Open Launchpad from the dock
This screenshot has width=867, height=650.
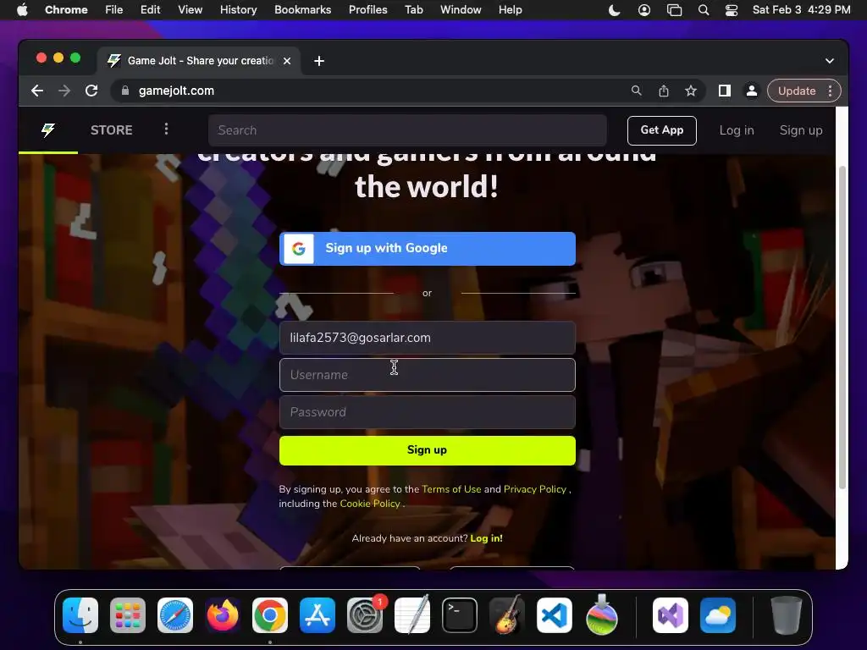(128, 615)
